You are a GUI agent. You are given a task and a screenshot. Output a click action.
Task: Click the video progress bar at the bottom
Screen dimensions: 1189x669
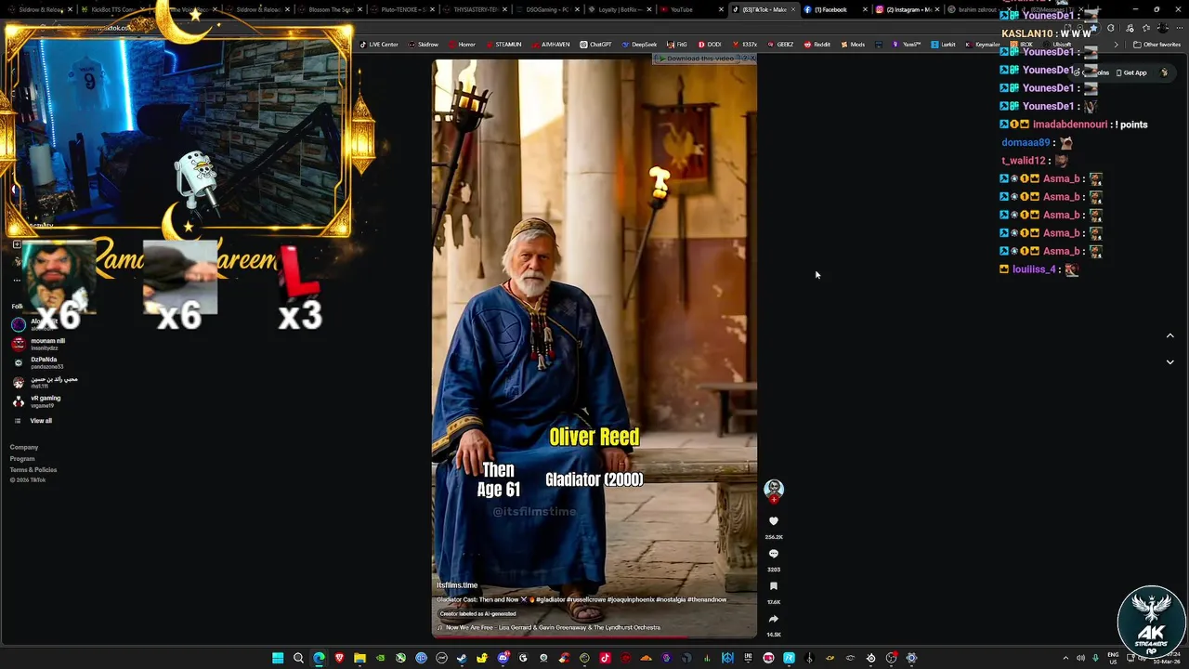594,636
